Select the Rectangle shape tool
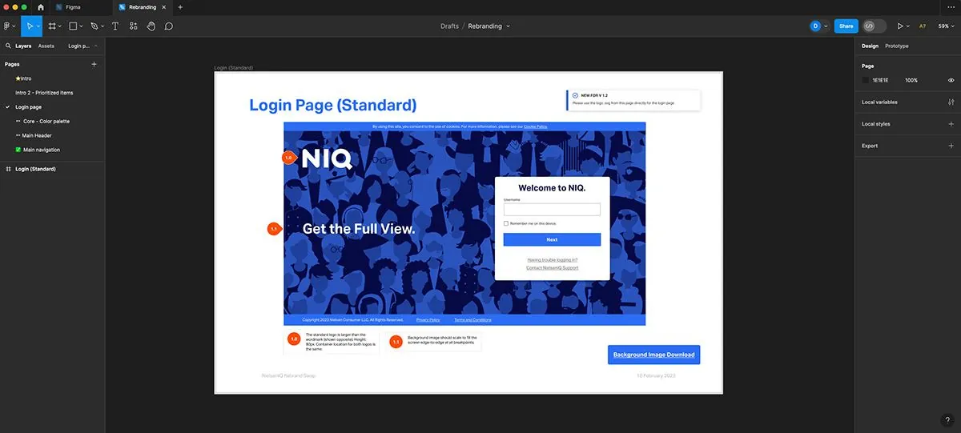This screenshot has height=433, width=961. (73, 26)
